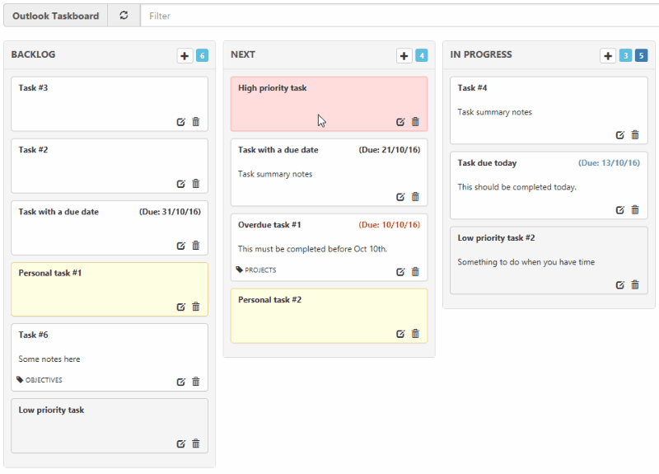Screen dimensions: 659x474
Task: Edit Personal task #1
Action: point(180,307)
